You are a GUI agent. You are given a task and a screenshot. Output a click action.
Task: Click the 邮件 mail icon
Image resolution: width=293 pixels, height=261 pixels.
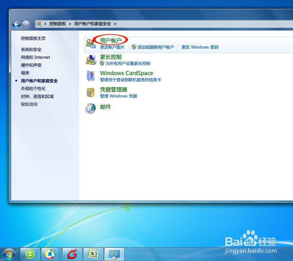91,108
